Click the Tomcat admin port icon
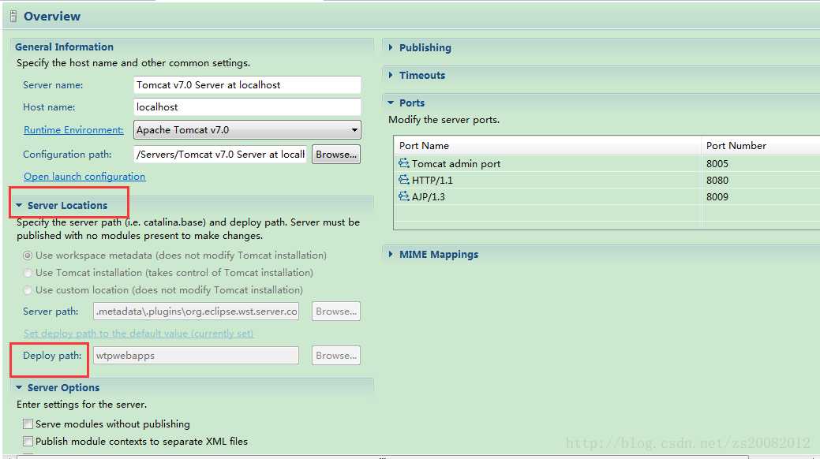 404,163
